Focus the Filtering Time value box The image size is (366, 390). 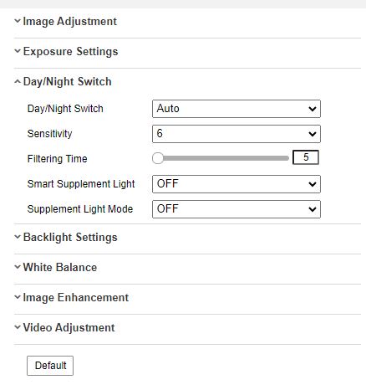coord(306,157)
